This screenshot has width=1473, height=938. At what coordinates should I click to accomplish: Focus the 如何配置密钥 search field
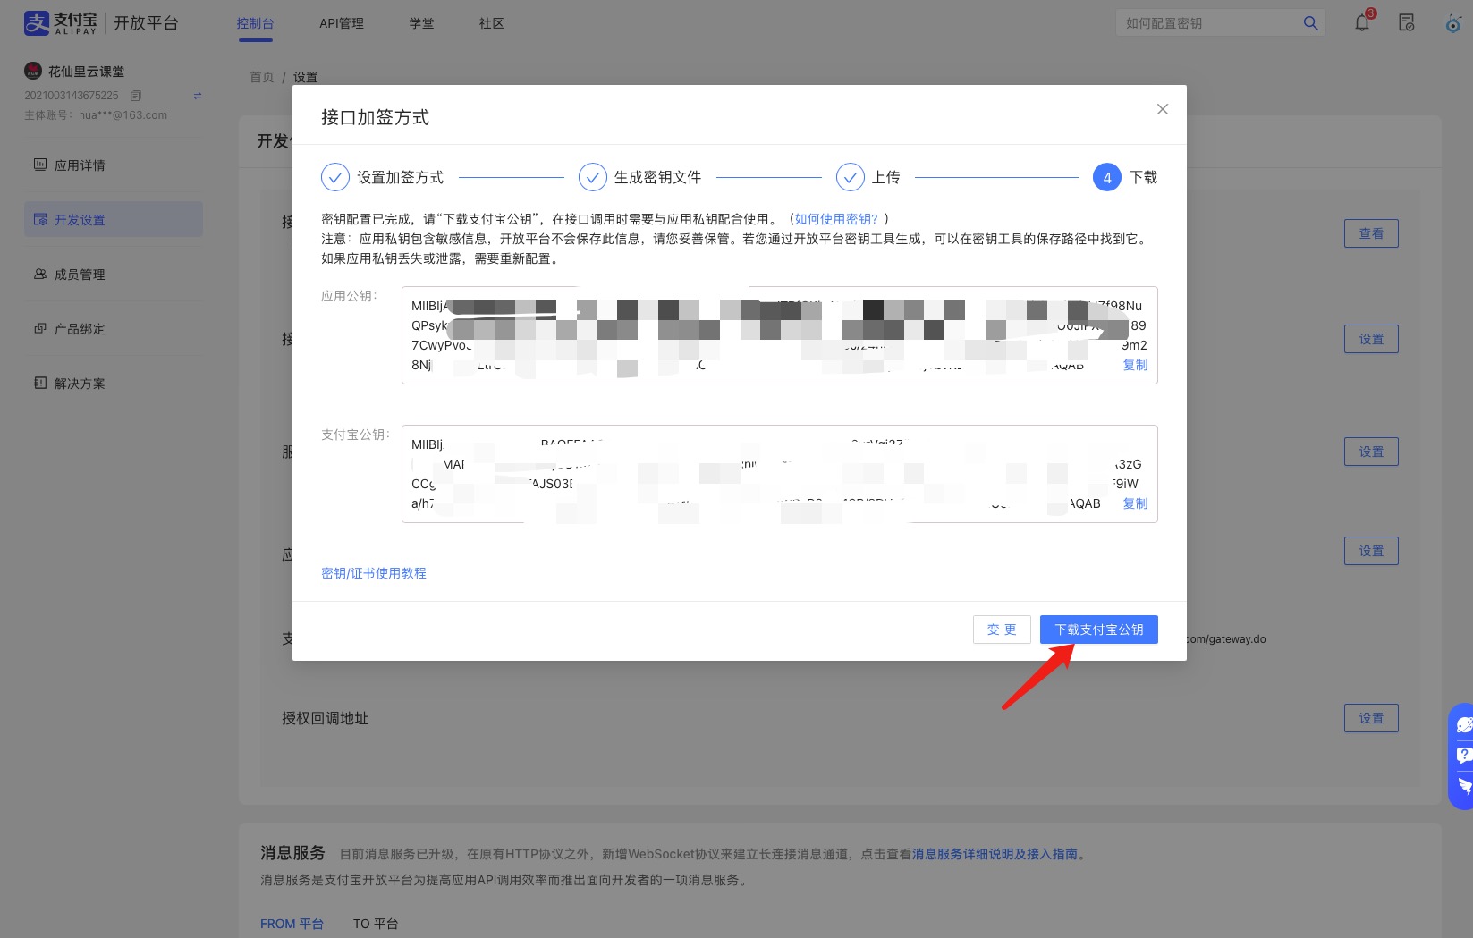click(x=1207, y=23)
